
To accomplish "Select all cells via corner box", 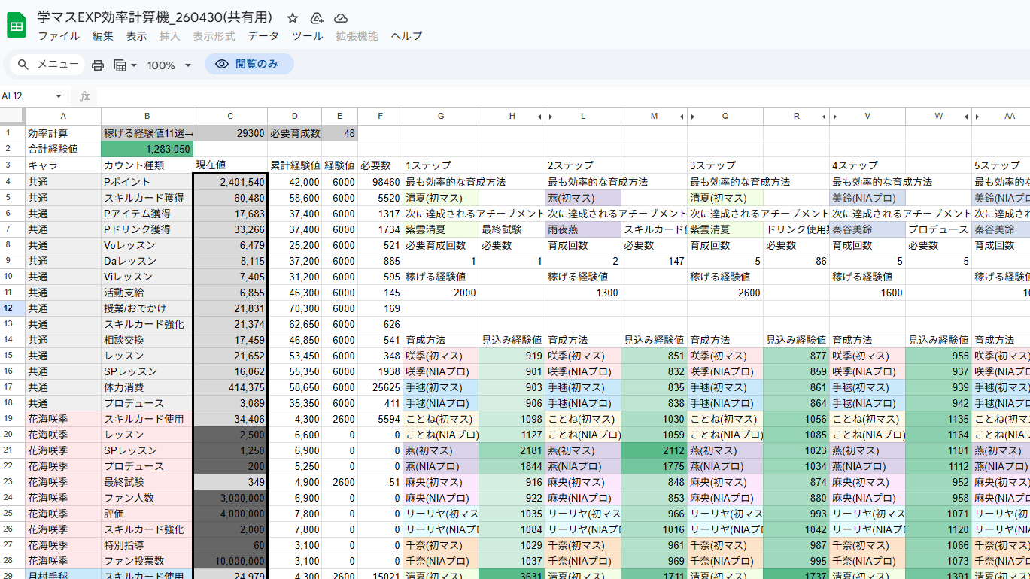I will (x=12, y=116).
